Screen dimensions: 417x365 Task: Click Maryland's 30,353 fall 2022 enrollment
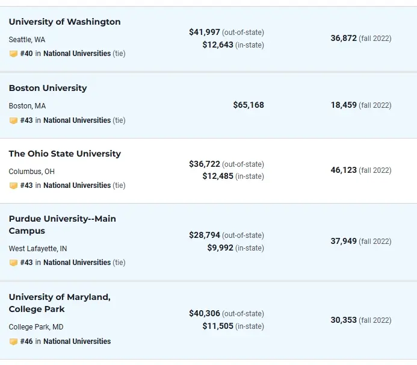(x=344, y=320)
